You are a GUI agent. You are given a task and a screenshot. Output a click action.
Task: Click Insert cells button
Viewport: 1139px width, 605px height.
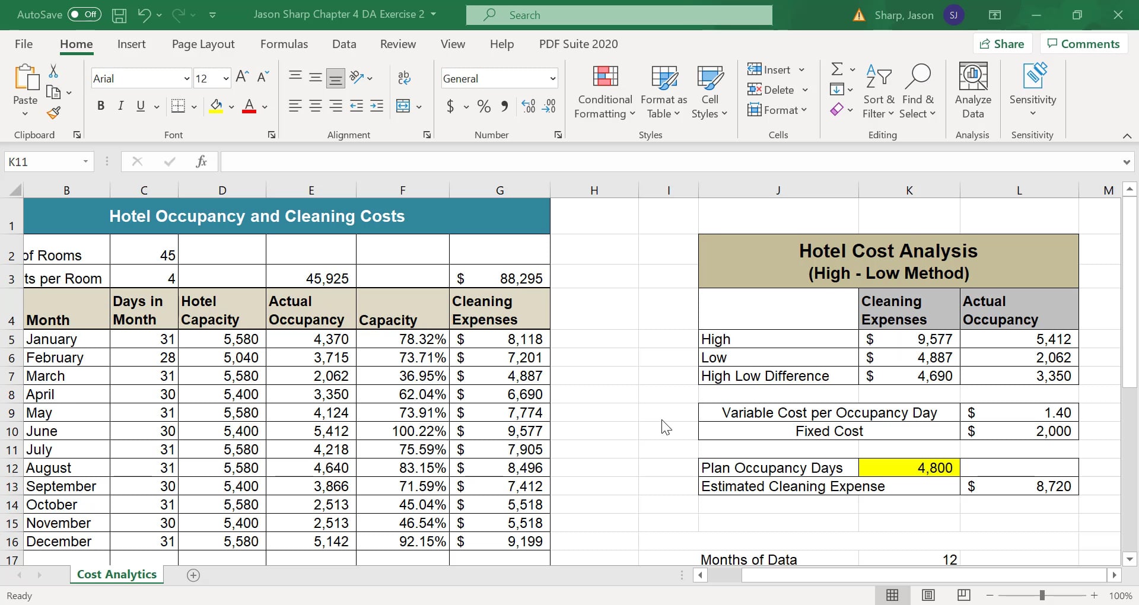click(769, 69)
